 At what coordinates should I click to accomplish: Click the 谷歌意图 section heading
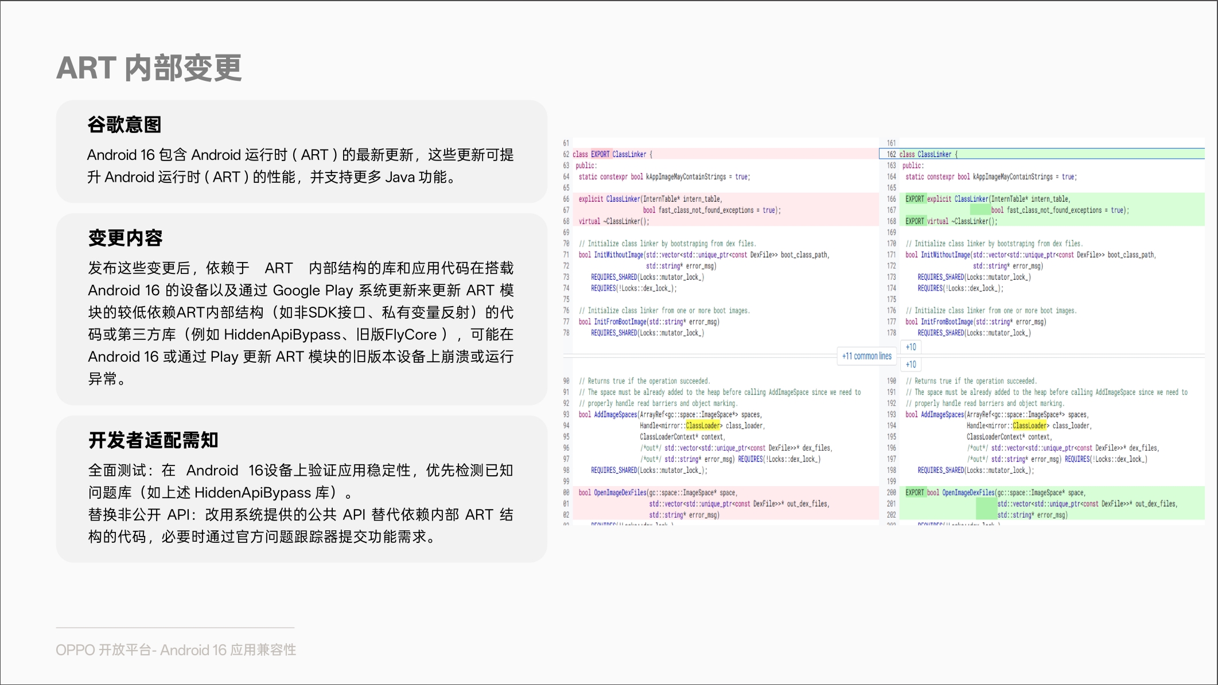coord(124,124)
